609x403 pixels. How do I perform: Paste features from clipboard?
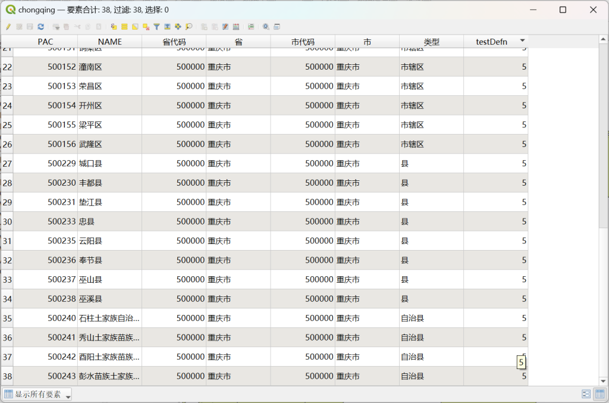(x=99, y=27)
